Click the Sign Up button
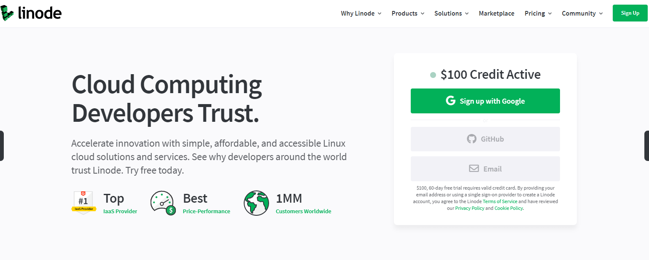This screenshot has height=260, width=649. [x=630, y=13]
